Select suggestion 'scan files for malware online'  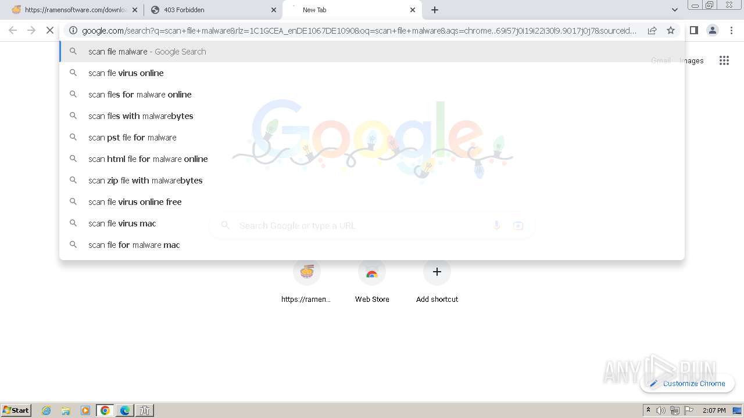(372, 95)
